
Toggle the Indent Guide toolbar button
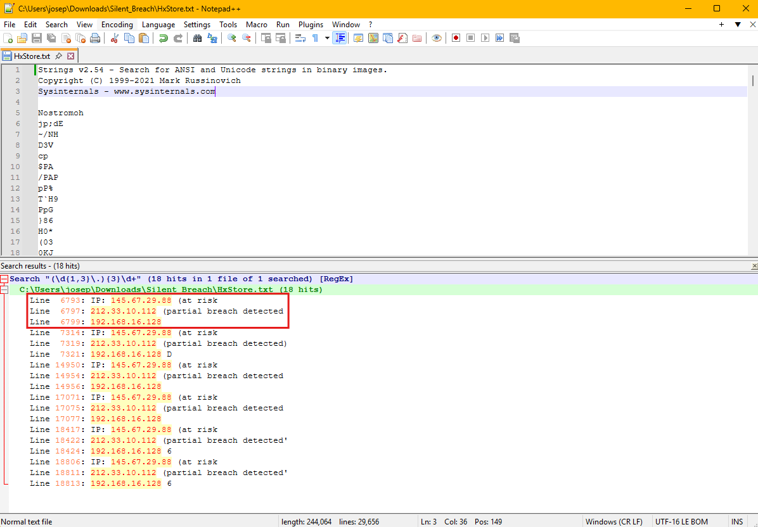point(340,39)
